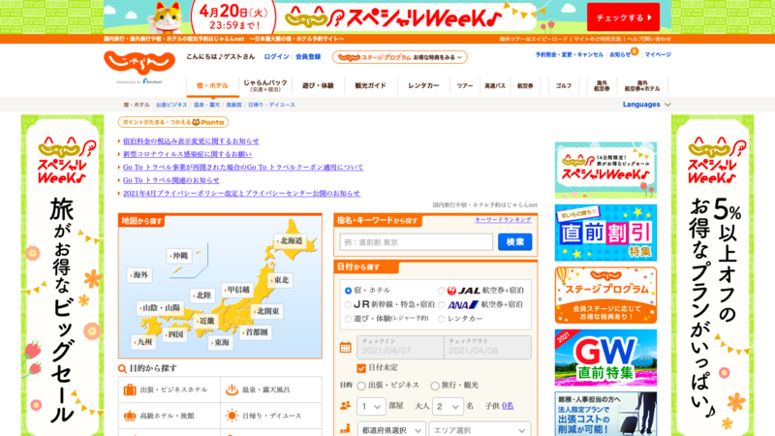The image size is (775, 436).
Task: Open the 観光ガイド tab
Action: click(370, 85)
